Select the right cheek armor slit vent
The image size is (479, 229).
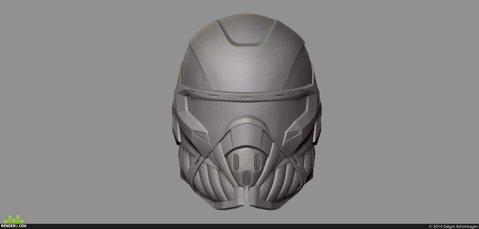tap(292, 135)
